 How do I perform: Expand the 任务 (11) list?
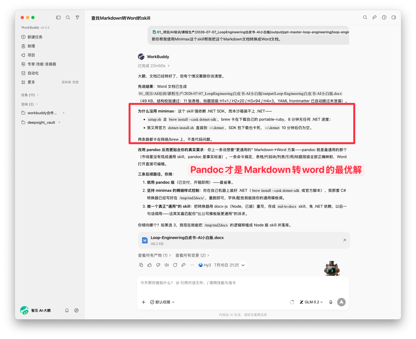pos(30,95)
